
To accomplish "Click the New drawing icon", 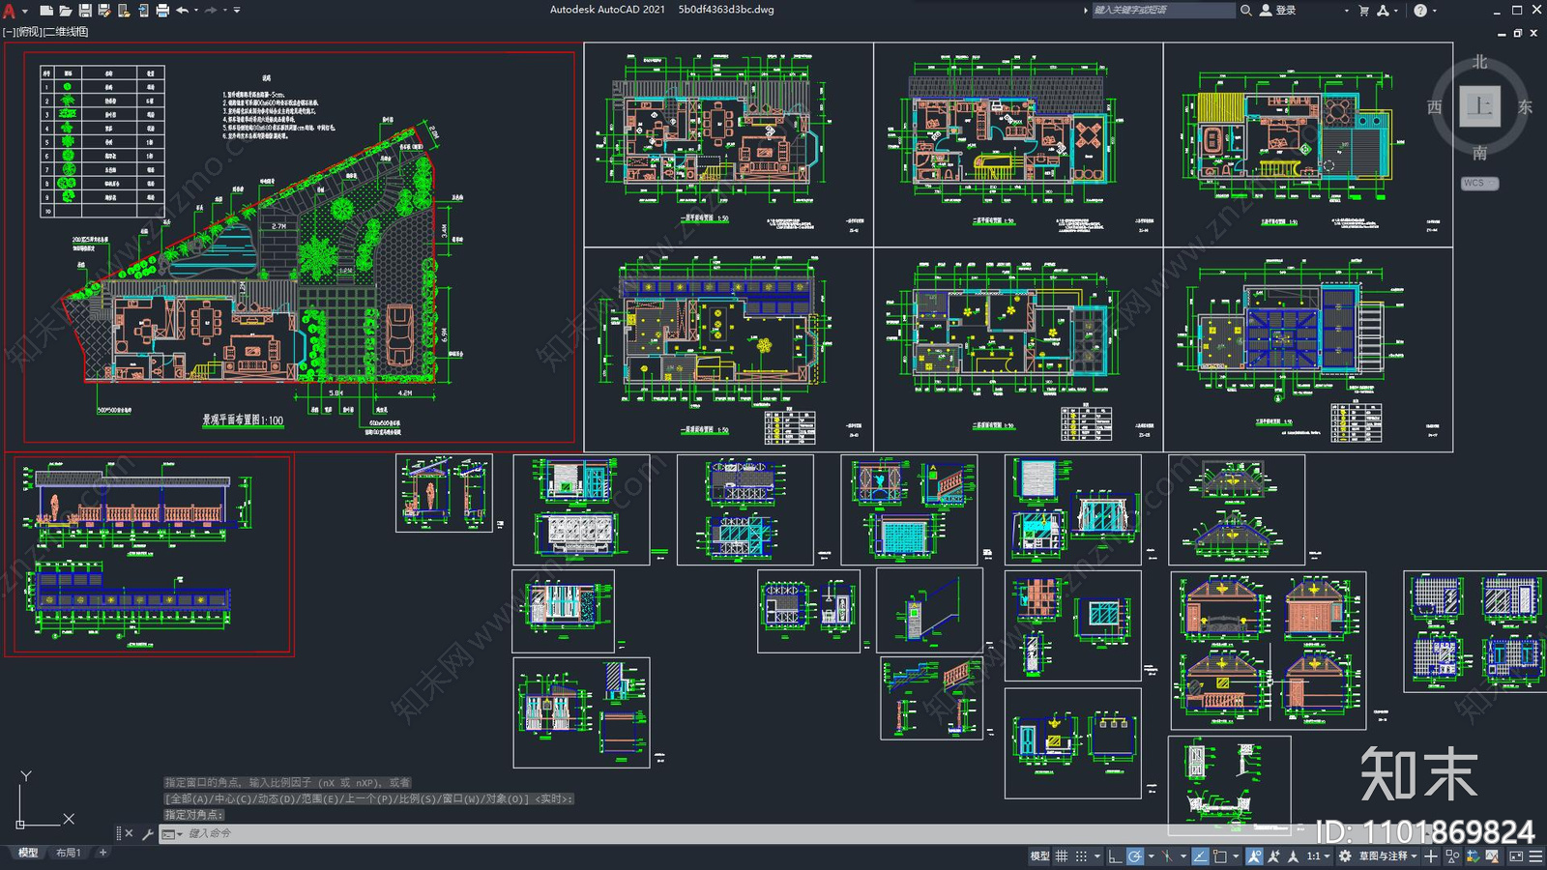I will click(45, 11).
